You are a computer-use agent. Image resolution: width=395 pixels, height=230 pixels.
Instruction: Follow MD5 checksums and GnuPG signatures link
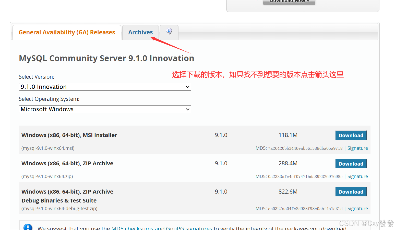tap(162, 228)
